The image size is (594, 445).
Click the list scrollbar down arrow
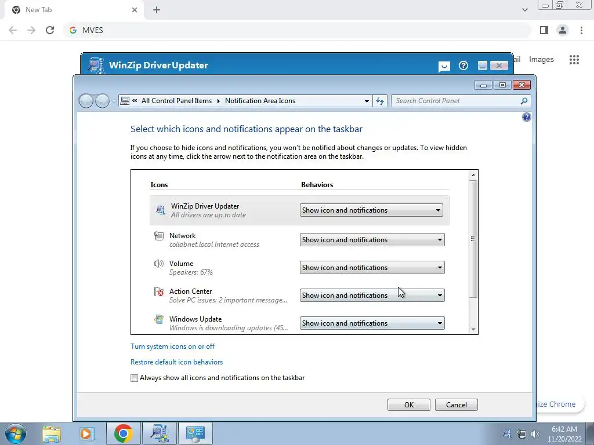click(x=473, y=329)
